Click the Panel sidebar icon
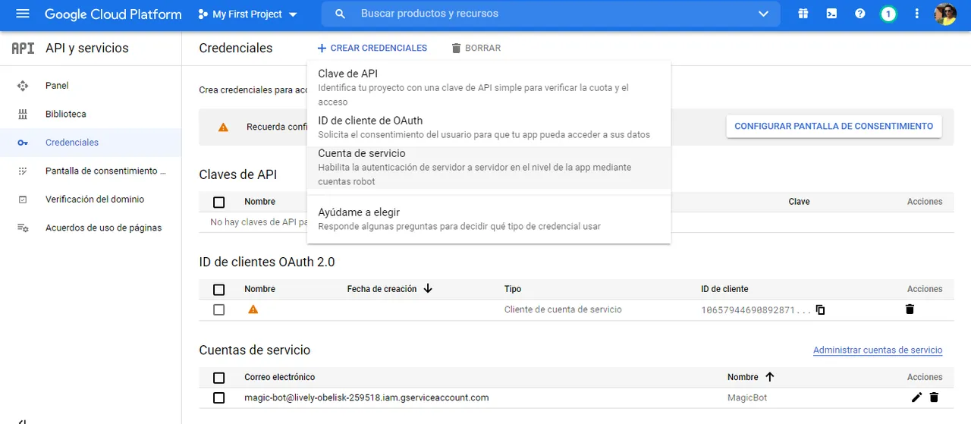This screenshot has width=971, height=424. [x=23, y=86]
